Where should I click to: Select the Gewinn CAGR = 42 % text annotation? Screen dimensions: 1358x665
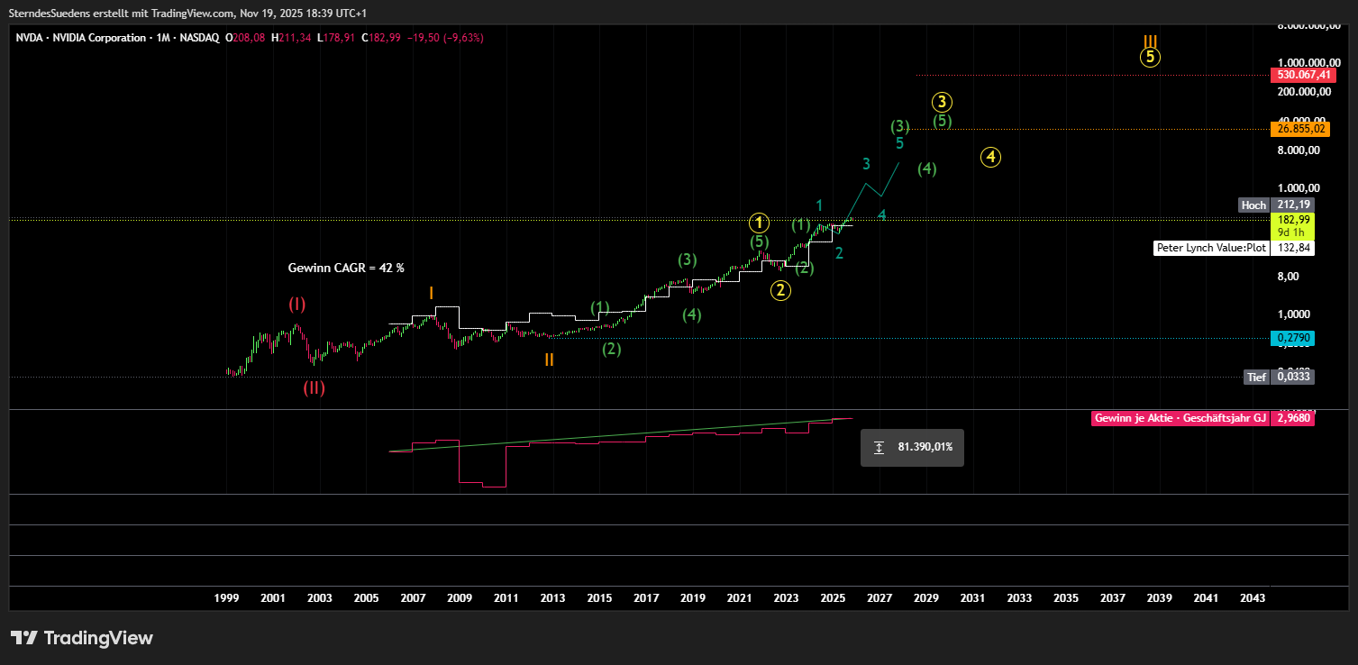tap(346, 268)
